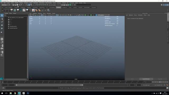Activate the Scale tool in toolbox

[2, 32]
